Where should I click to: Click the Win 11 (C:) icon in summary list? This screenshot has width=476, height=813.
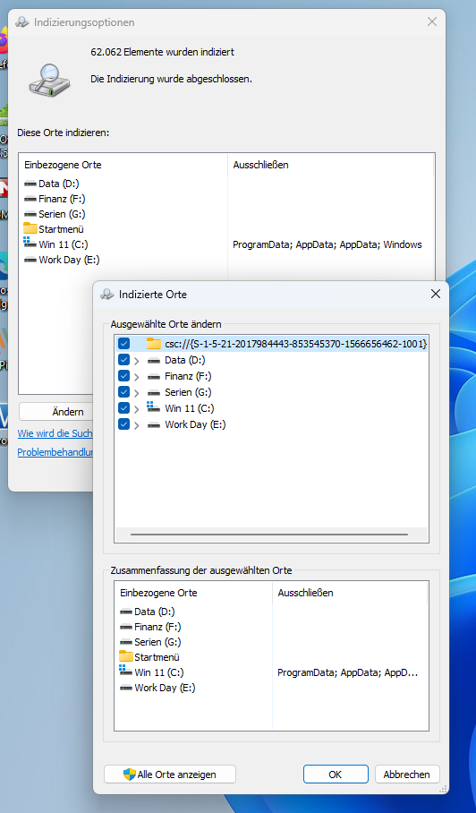[126, 671]
